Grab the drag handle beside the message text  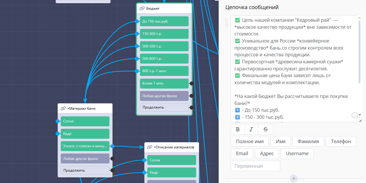[226, 23]
